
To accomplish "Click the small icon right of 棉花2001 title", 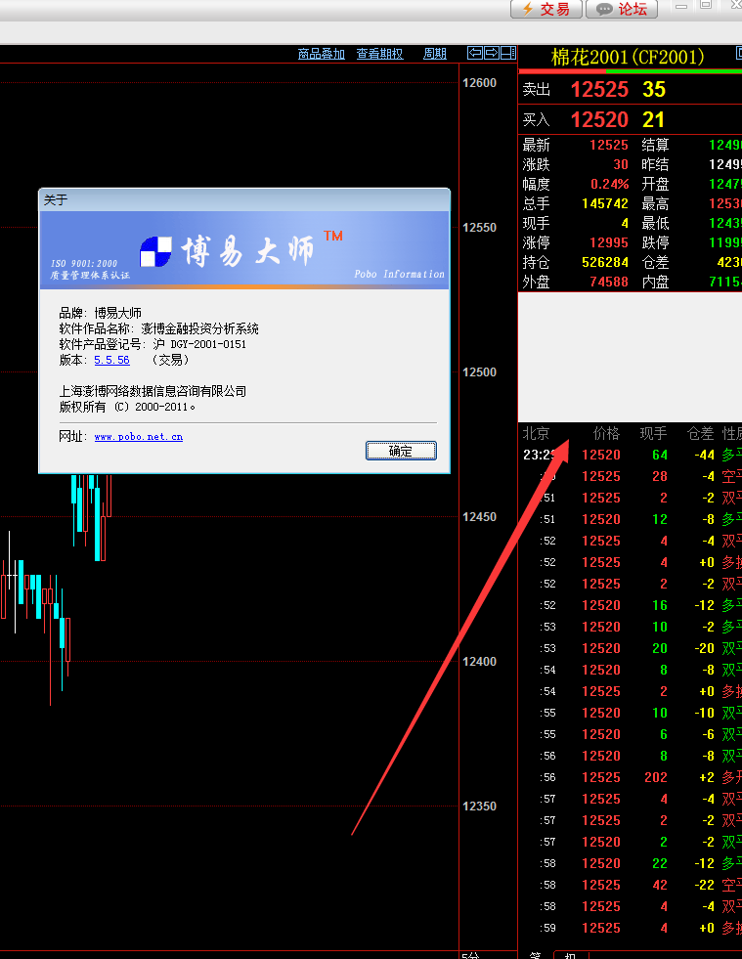I will coord(736,55).
